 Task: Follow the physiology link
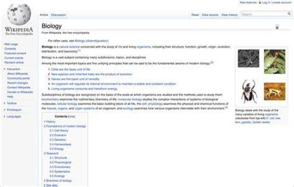[x=155, y=104]
